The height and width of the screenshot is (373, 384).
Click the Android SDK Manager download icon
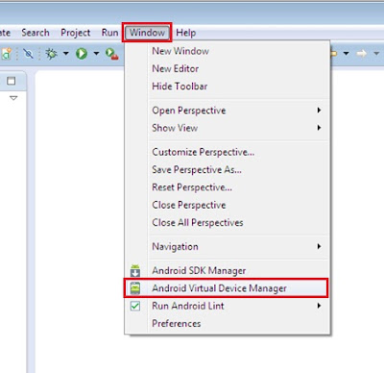coord(135,271)
